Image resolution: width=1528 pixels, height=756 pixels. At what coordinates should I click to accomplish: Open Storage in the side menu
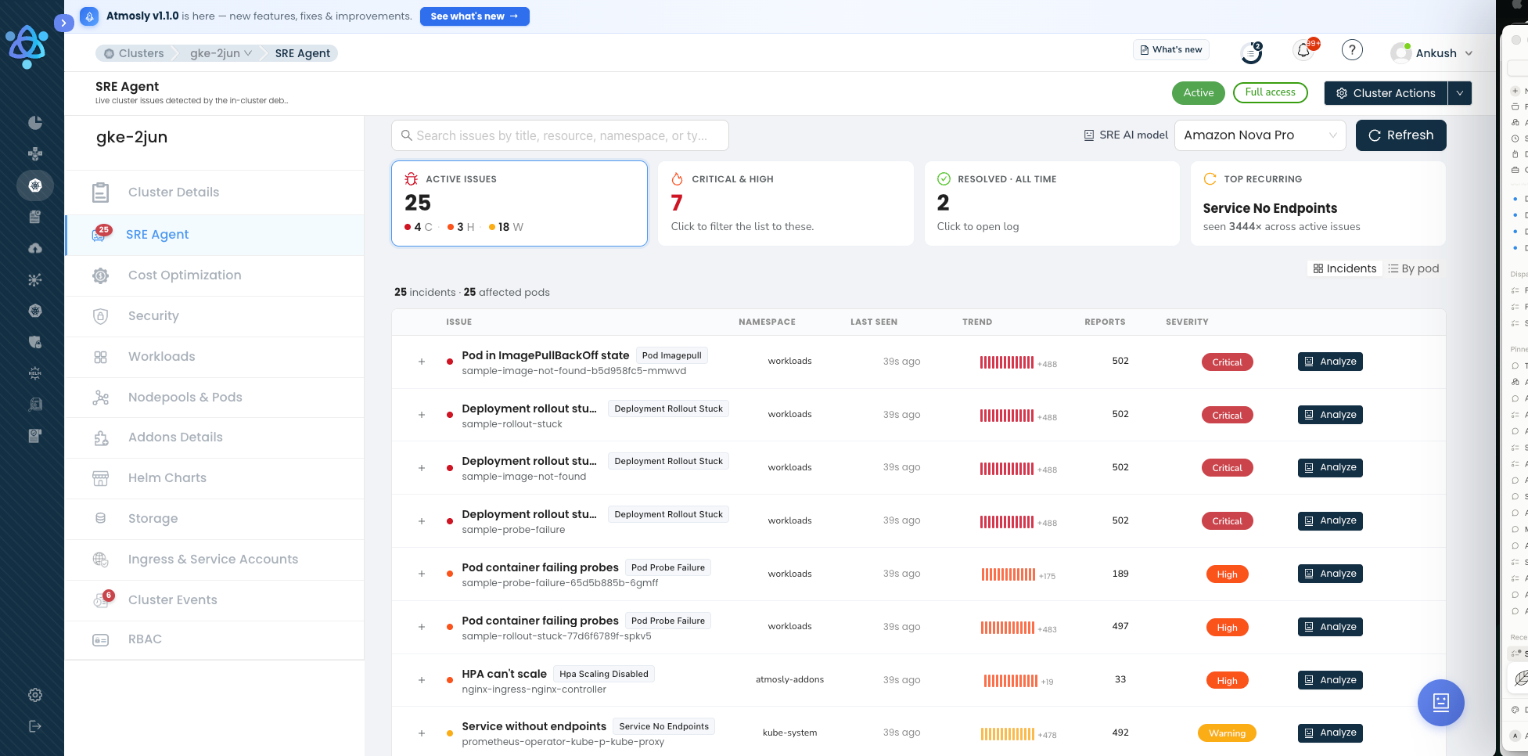coord(214,519)
